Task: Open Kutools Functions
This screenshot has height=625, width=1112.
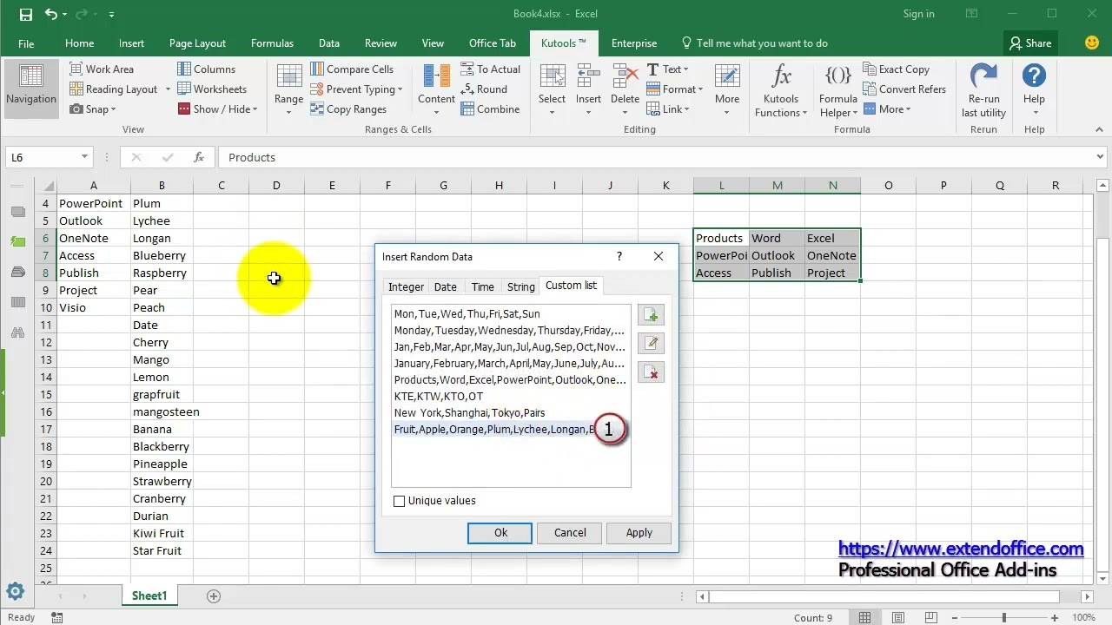Action: tap(780, 90)
